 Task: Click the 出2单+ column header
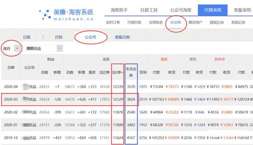(x=118, y=72)
